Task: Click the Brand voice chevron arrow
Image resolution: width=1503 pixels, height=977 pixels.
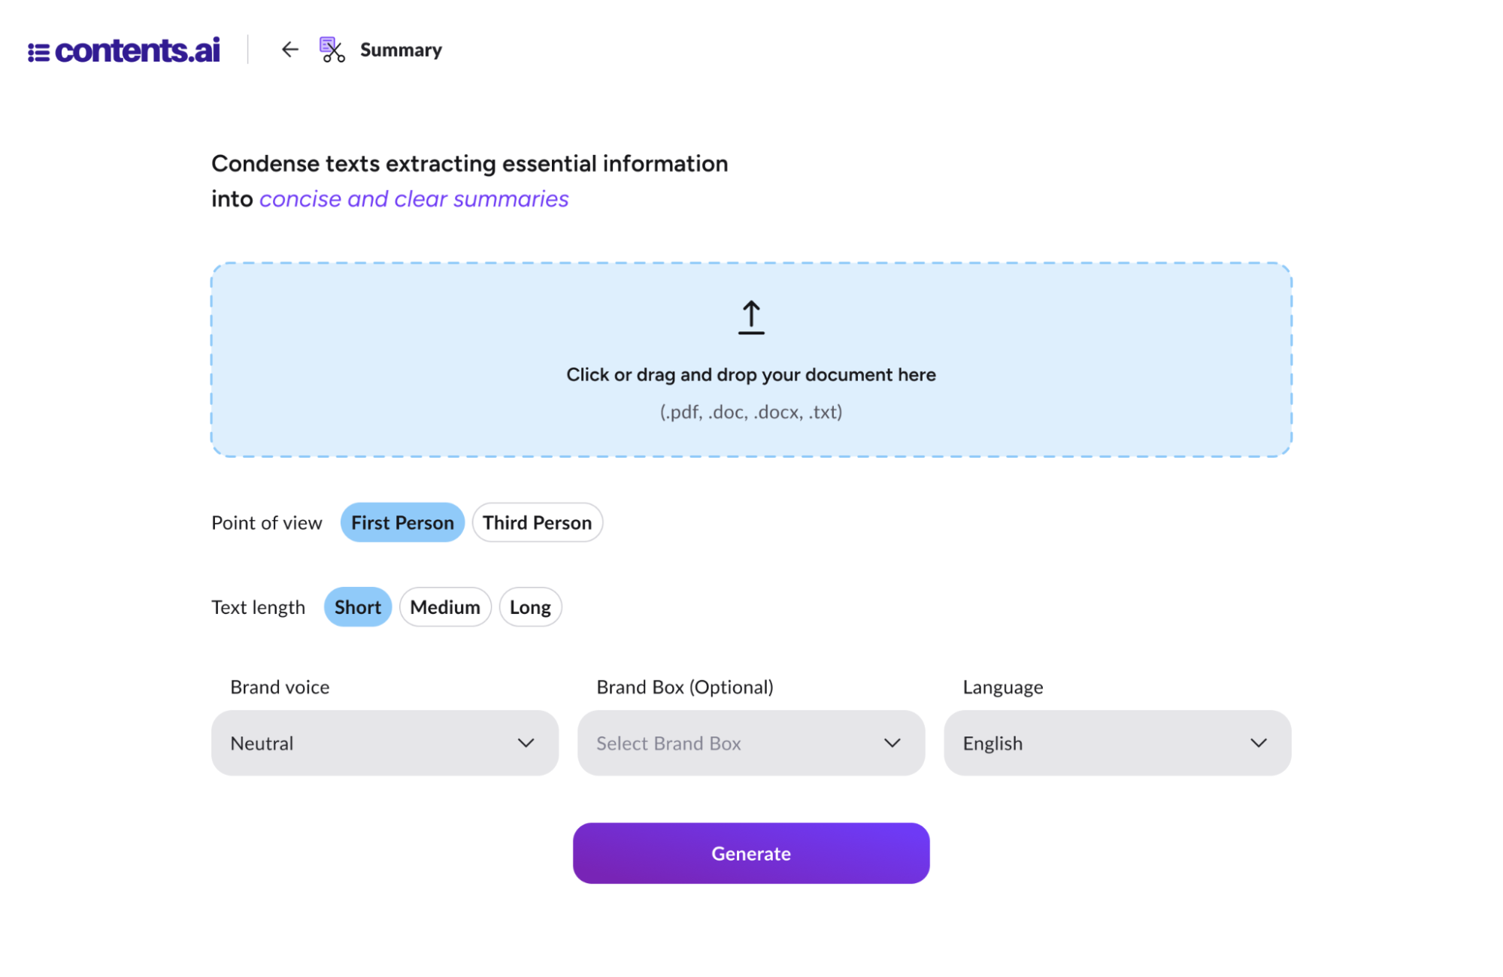Action: 526,743
